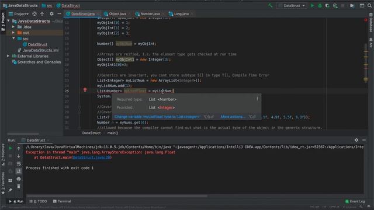Toggle soft-wrap in the Run console
Image resolution: width=374 pixels, height=210 pixels.
19,163
